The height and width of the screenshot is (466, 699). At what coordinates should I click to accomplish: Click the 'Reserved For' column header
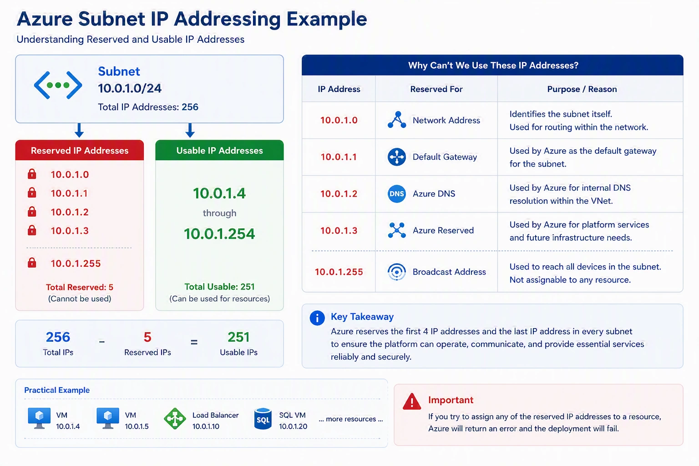(436, 89)
